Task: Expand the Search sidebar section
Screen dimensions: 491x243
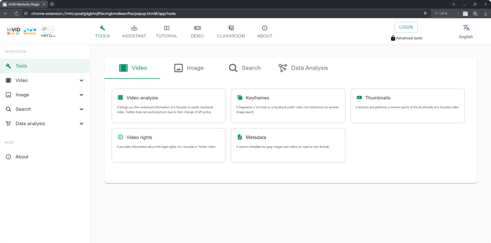Action: click(82, 109)
